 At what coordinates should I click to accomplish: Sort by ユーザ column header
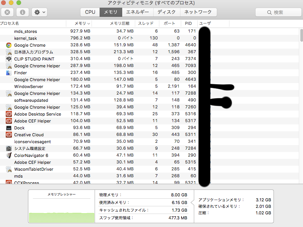click(213, 23)
